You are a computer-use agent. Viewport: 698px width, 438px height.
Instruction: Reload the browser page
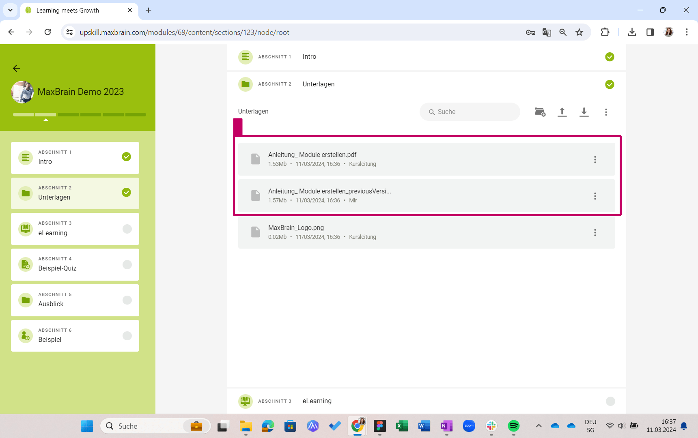point(47,32)
